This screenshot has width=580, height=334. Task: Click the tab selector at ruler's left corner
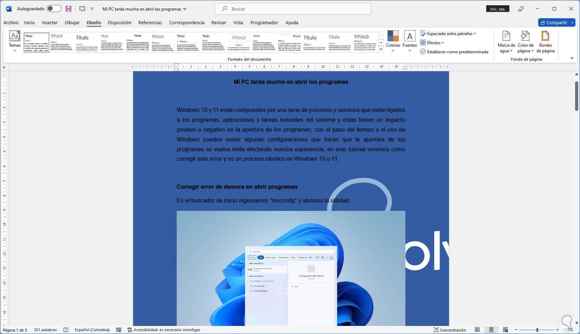coord(4,67)
